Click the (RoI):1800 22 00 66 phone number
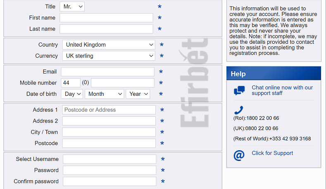Viewport: 326px width, 189px height. tap(256, 118)
